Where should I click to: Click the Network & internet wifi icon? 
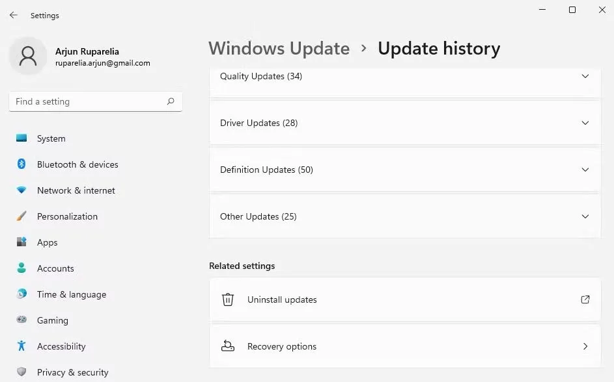[x=21, y=190]
